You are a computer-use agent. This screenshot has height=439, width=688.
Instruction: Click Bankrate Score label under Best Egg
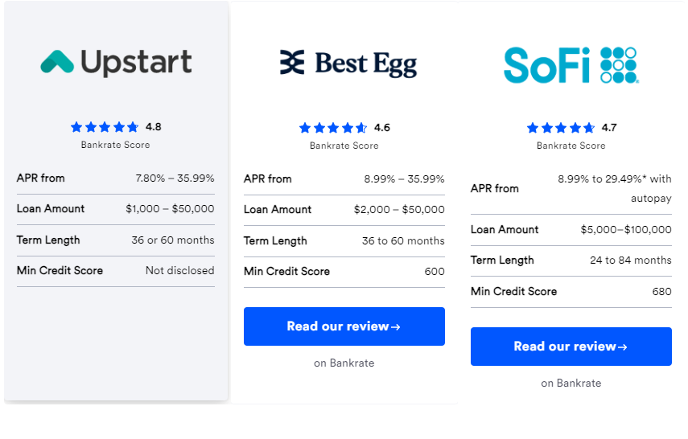[344, 146]
